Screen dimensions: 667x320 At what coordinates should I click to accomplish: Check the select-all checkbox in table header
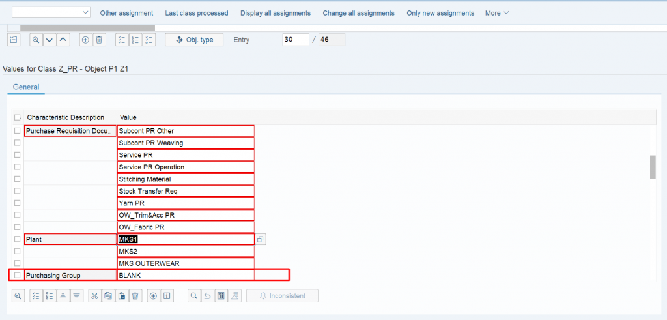coord(17,117)
